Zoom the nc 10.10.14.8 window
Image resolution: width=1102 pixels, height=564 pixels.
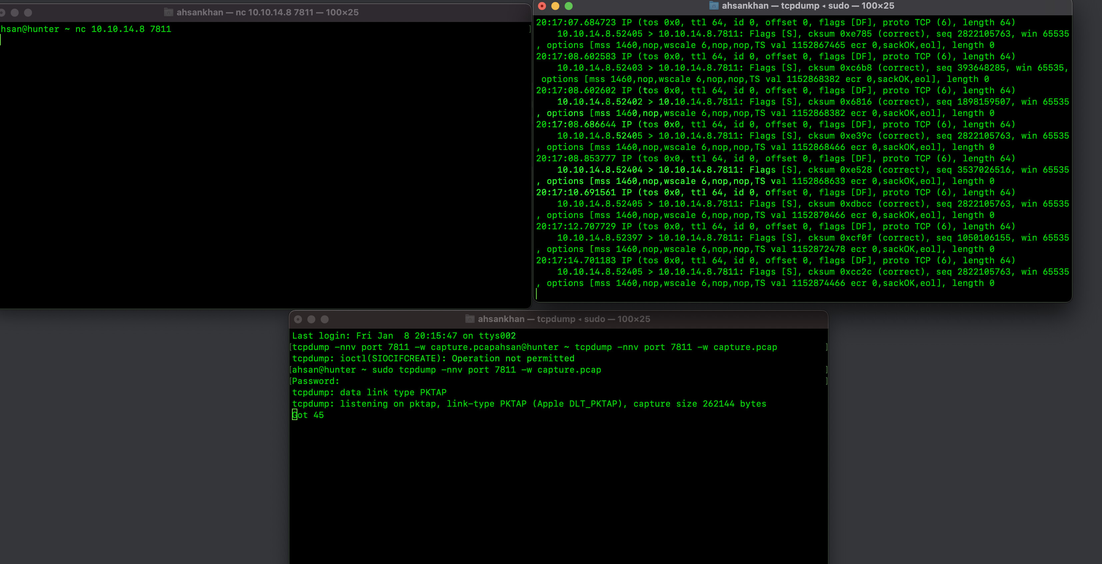pos(28,13)
